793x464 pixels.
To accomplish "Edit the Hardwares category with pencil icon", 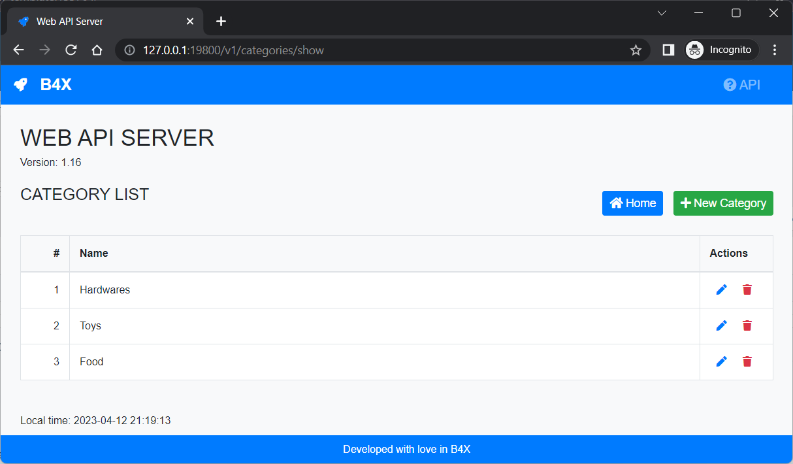I will point(721,290).
